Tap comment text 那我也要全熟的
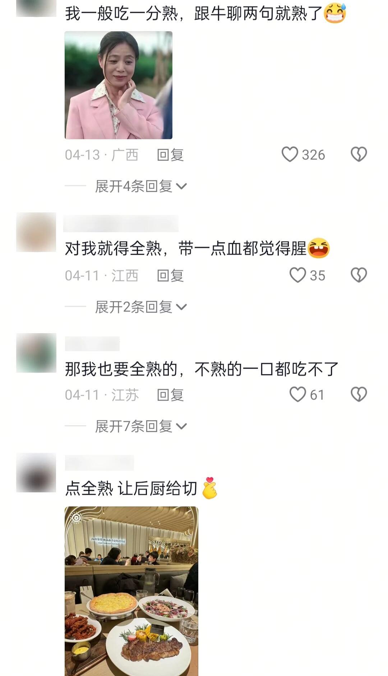The width and height of the screenshot is (388, 676). pos(121,369)
